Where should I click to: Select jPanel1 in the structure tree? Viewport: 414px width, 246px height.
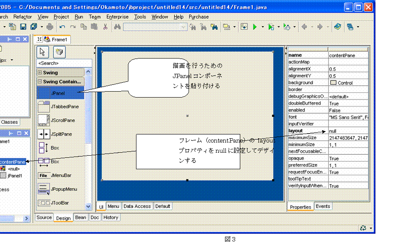(14, 176)
